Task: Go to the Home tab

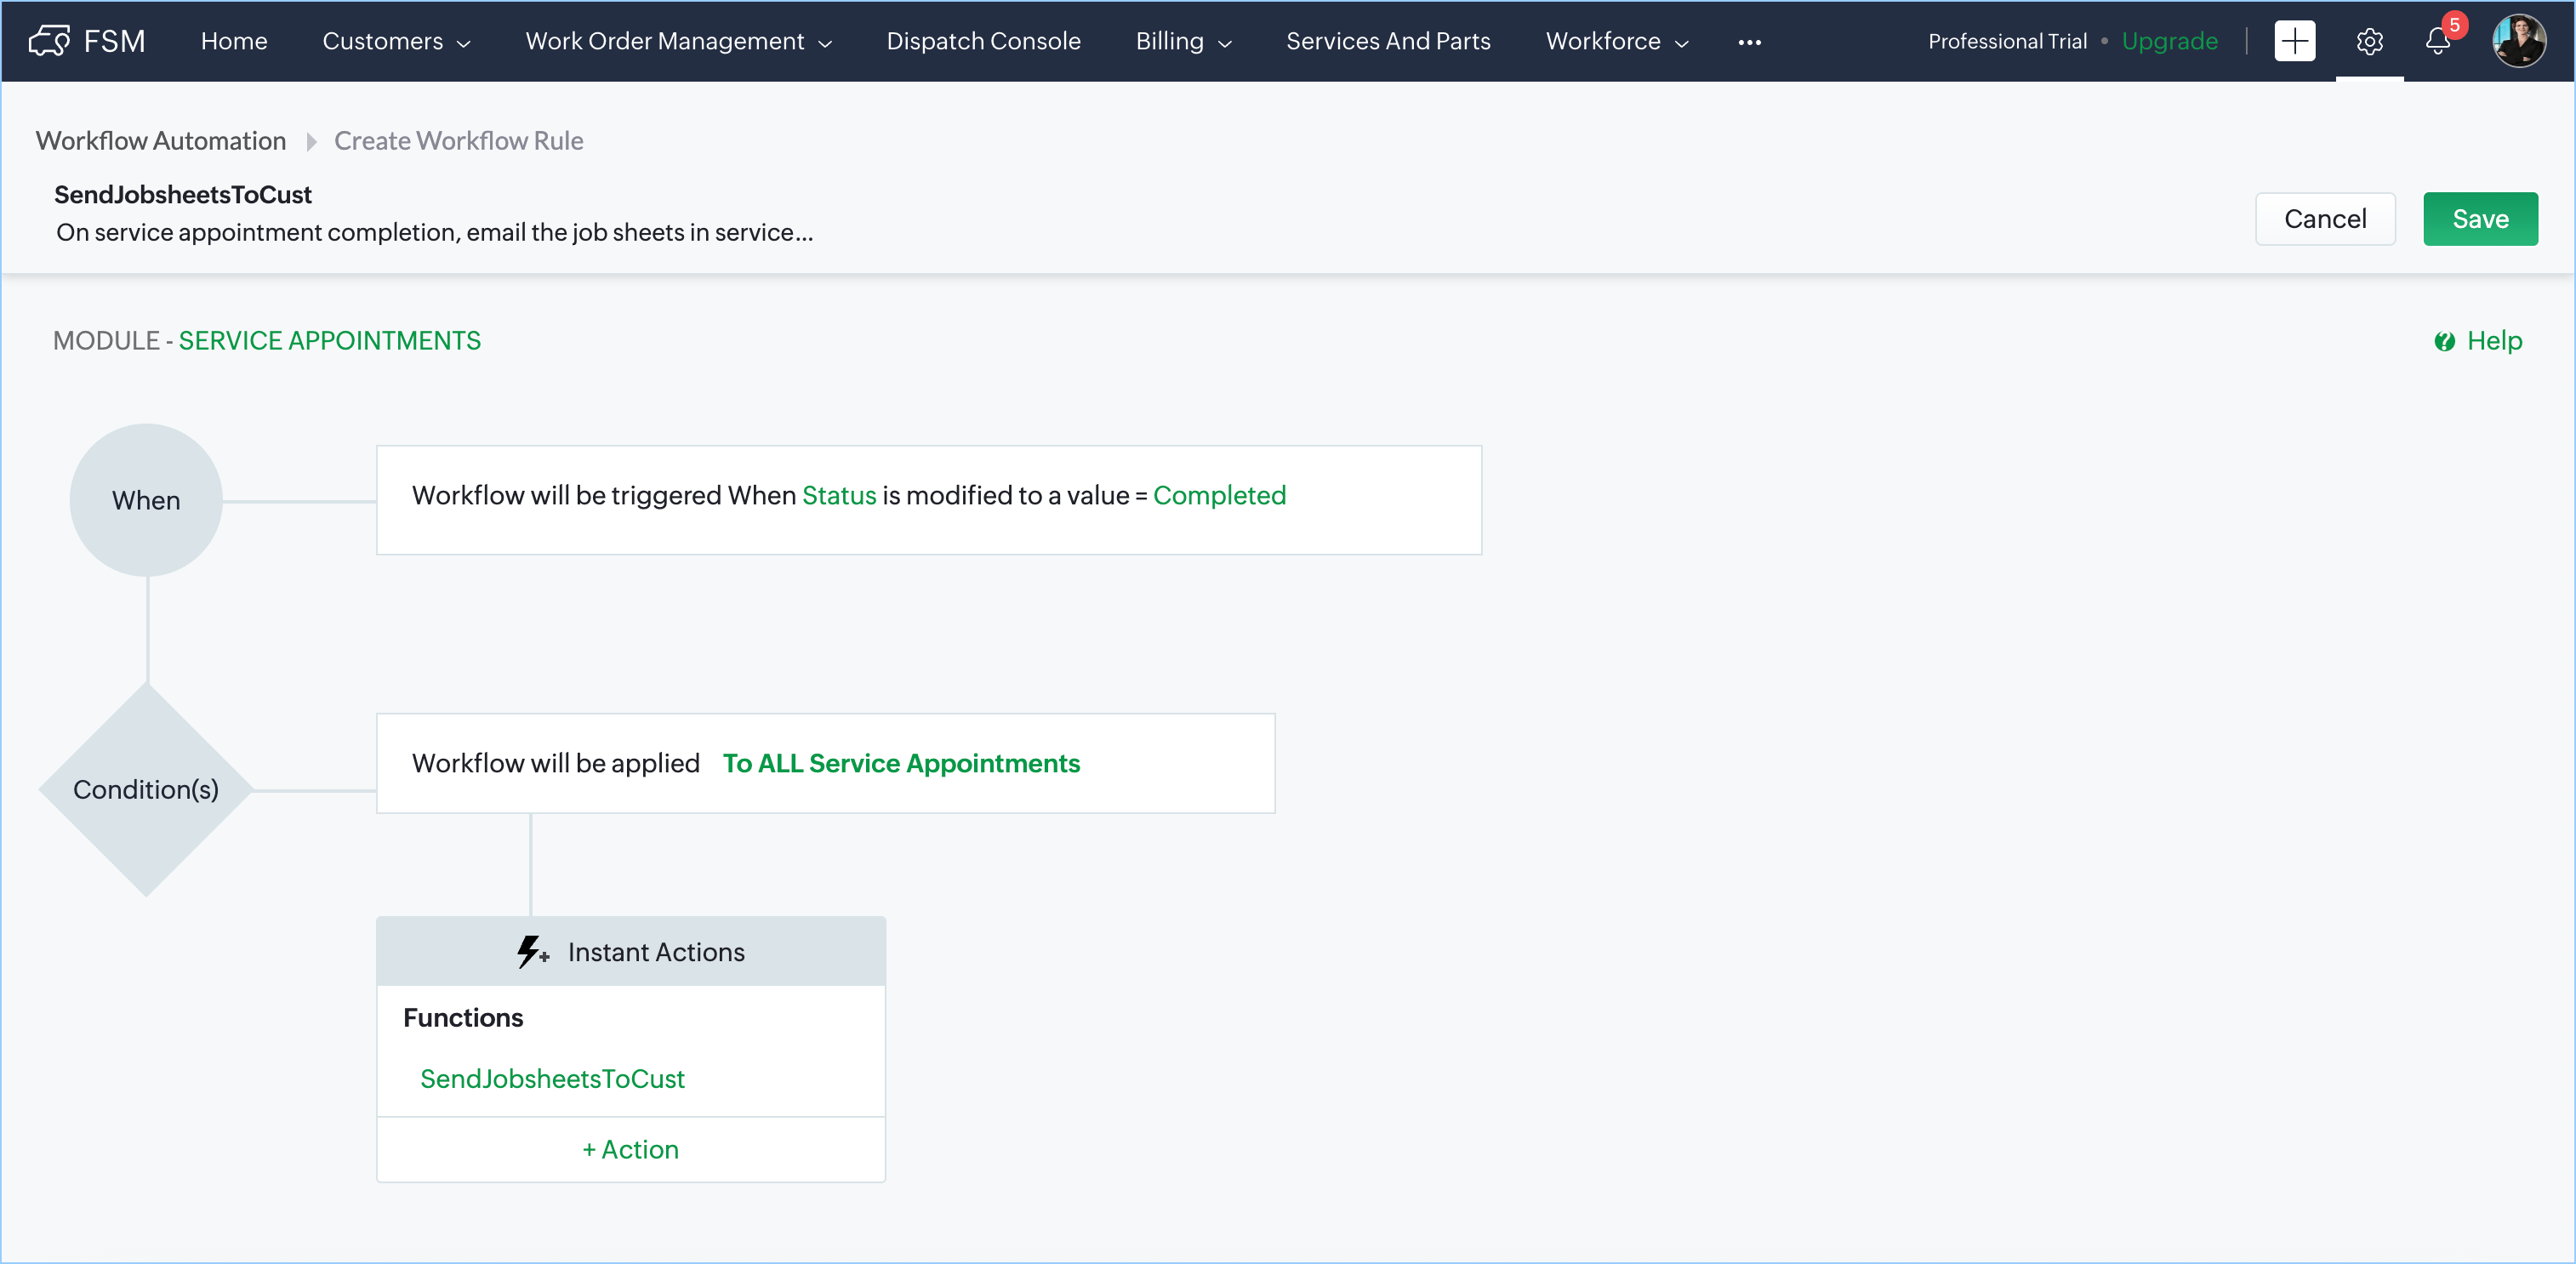Action: [234, 41]
